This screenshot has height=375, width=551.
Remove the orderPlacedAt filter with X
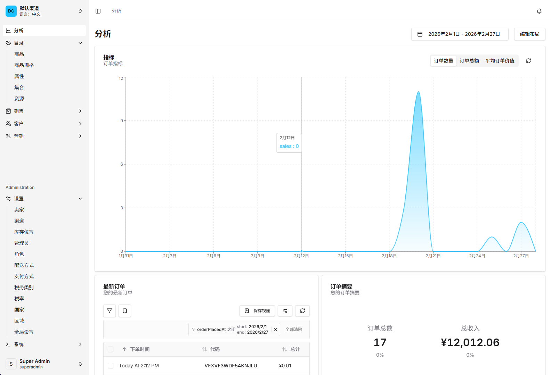tap(276, 330)
